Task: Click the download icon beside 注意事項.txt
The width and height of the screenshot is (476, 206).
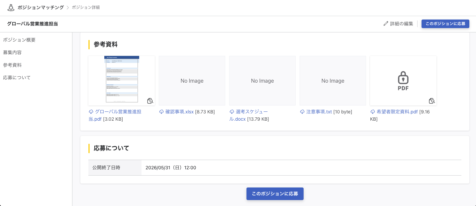Action: click(302, 112)
